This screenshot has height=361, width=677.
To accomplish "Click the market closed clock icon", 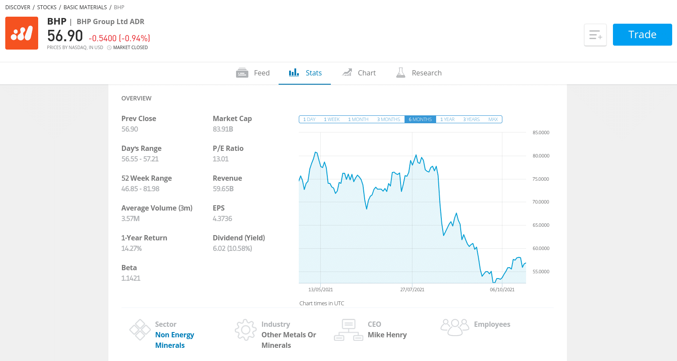I will [109, 48].
